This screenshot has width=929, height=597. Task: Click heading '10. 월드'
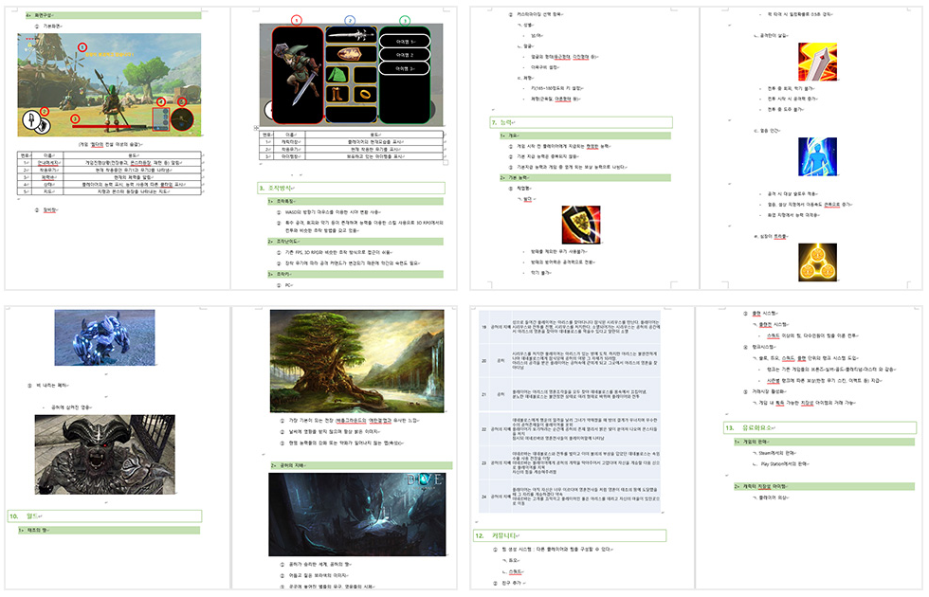pyautogui.click(x=104, y=516)
